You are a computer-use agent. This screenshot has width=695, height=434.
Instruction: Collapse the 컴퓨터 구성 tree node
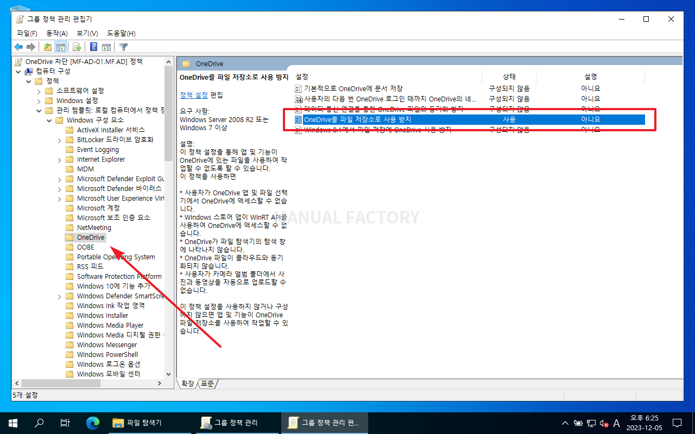pyautogui.click(x=18, y=71)
